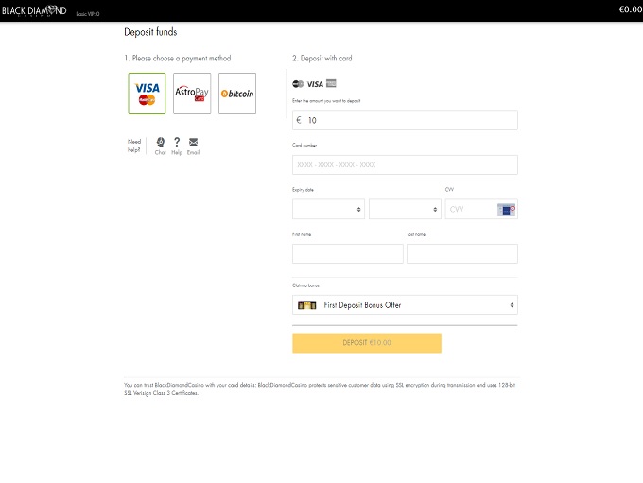Screen dimensions: 643x483
Task: Open Email support envelope icon
Action: [x=193, y=143]
